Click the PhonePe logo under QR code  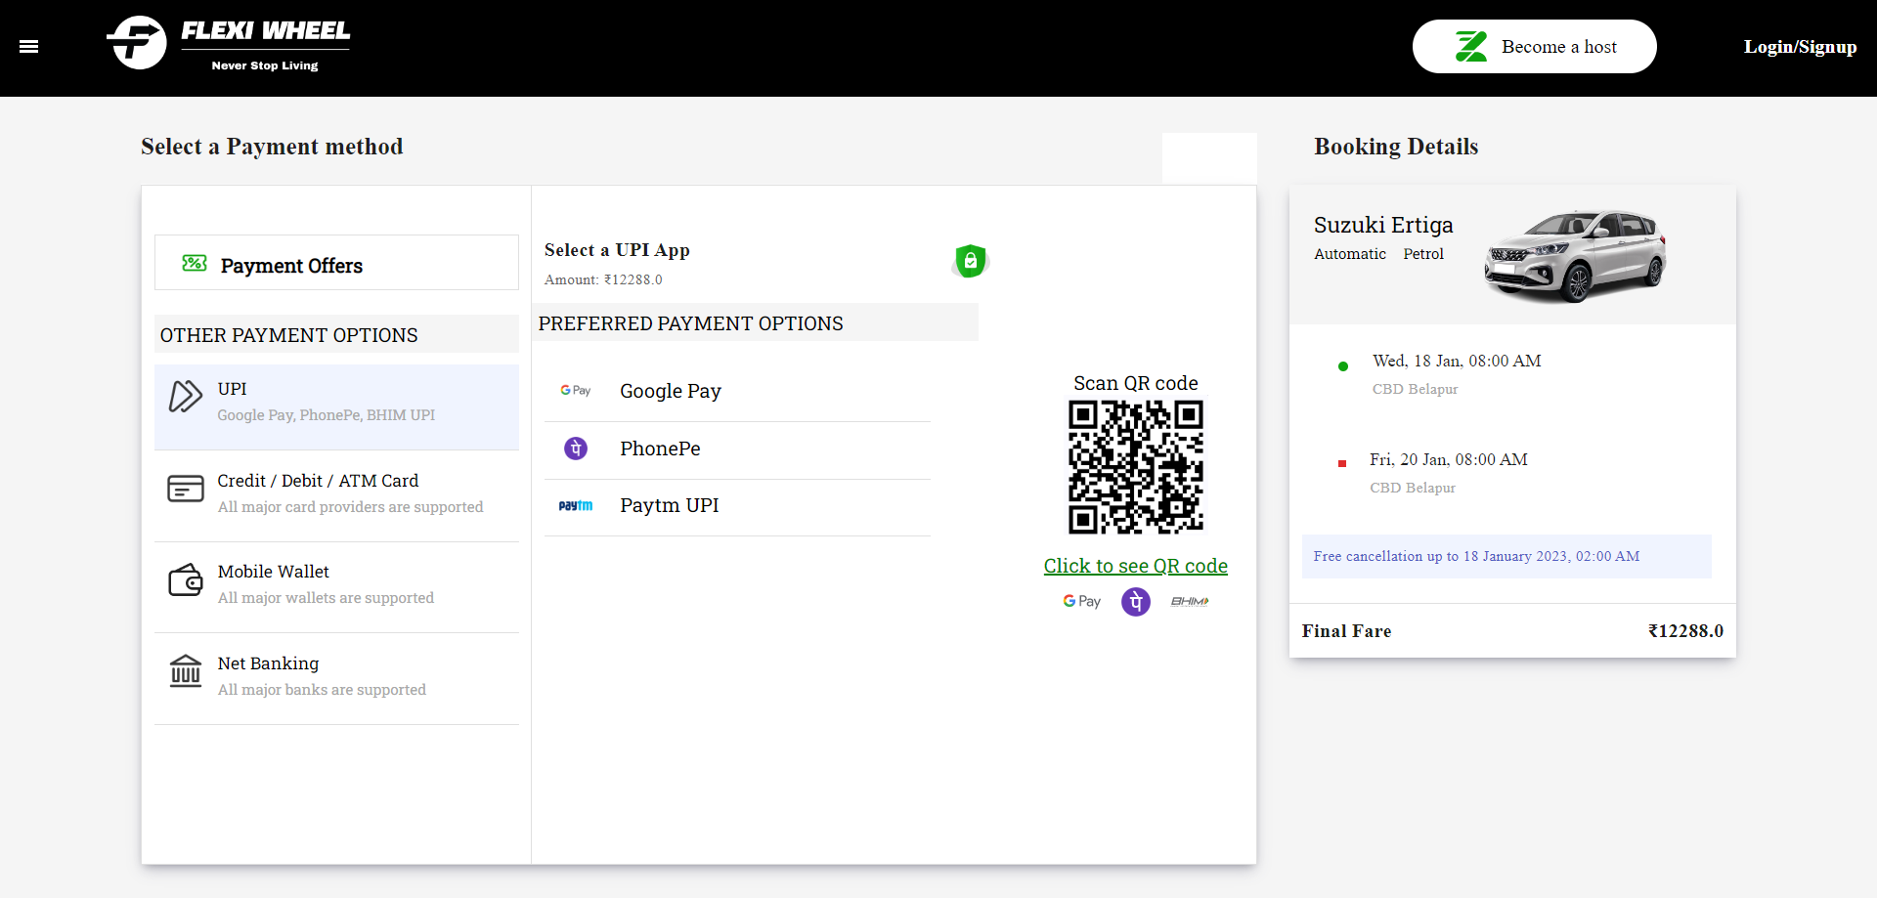(x=1136, y=602)
